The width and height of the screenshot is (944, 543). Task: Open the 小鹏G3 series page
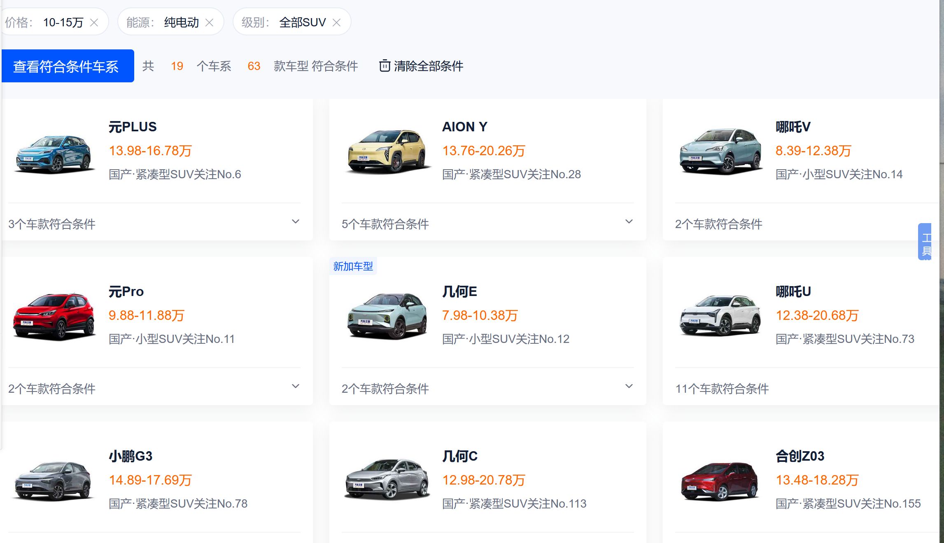[x=131, y=456]
